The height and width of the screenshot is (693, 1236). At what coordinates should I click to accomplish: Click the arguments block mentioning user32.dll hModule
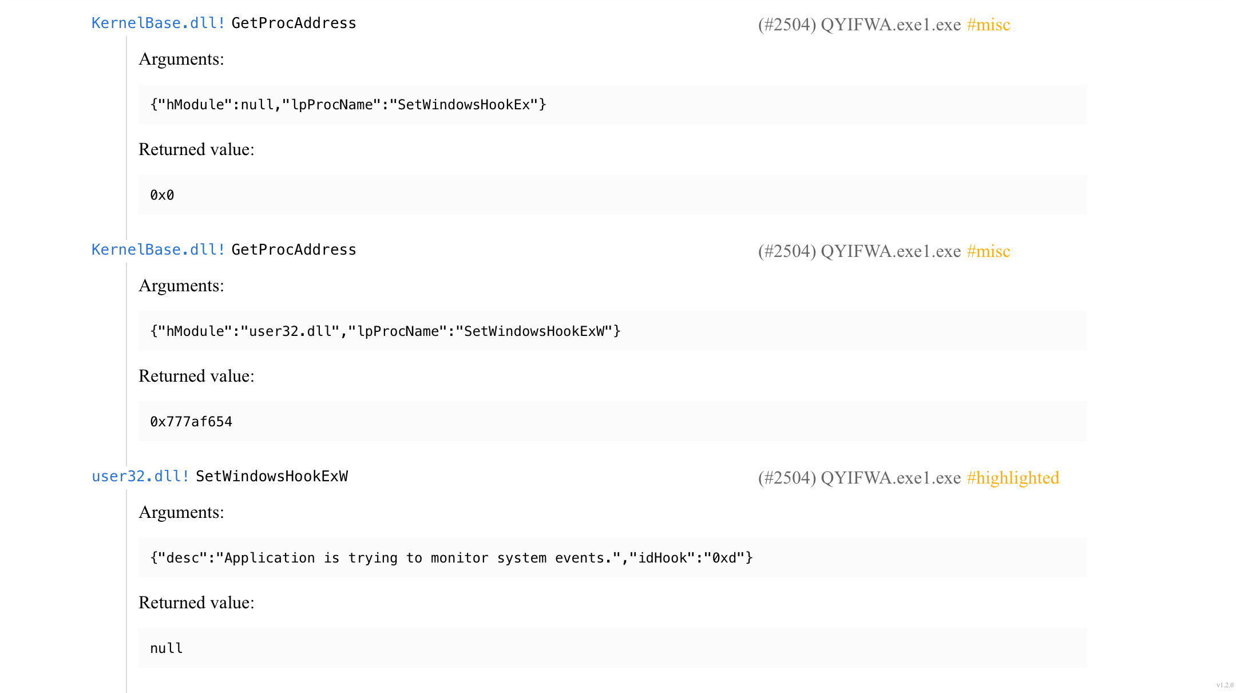pyautogui.click(x=612, y=331)
